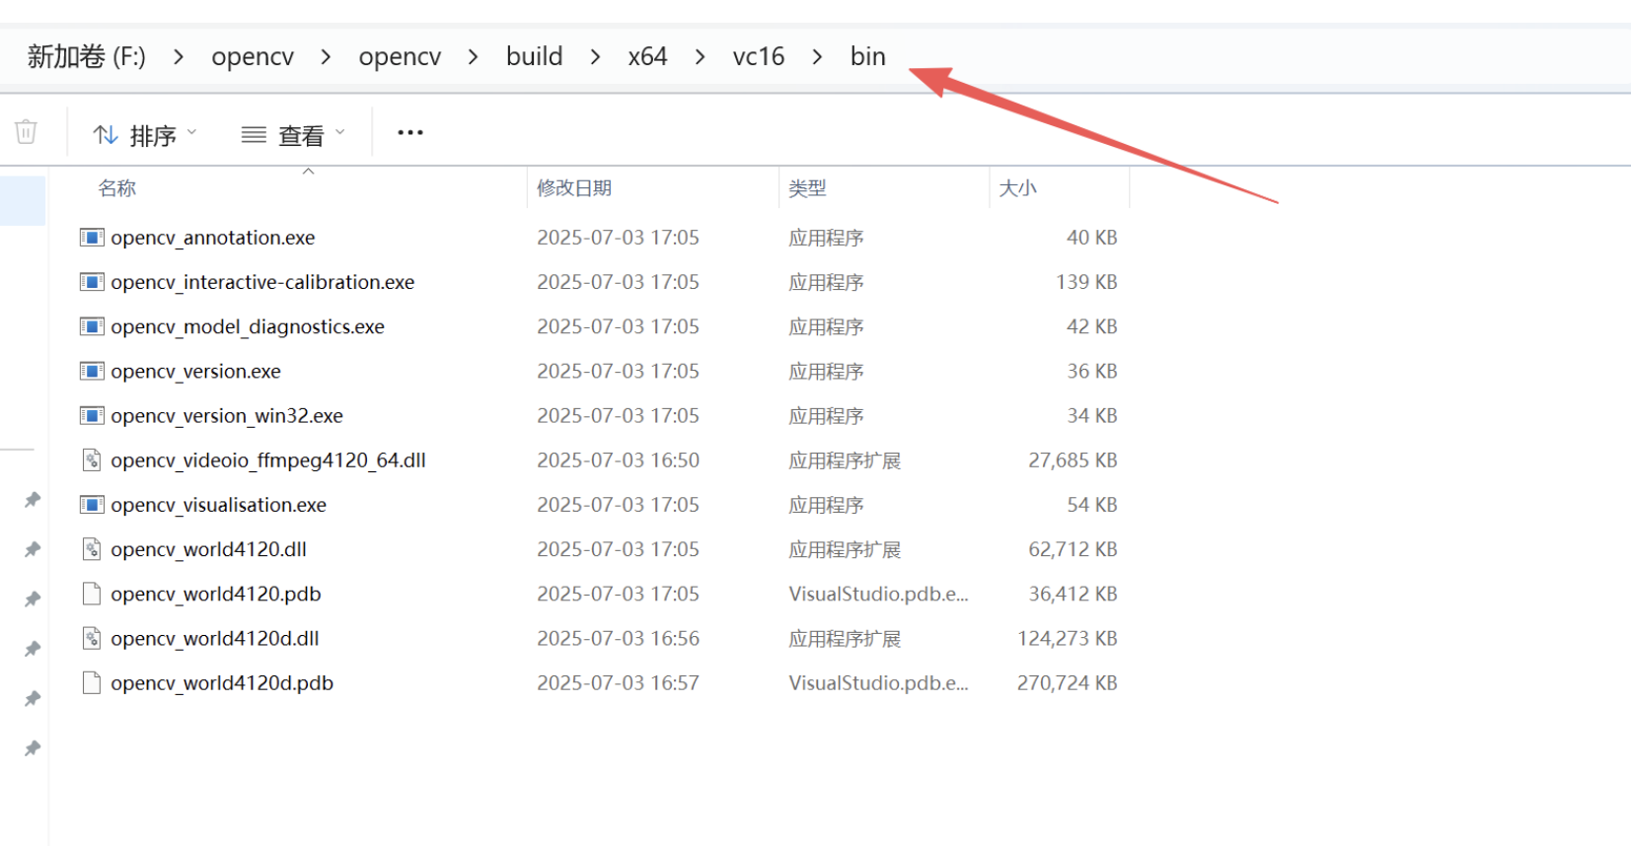The height and width of the screenshot is (846, 1631).
Task: Sort by the 类型 column header
Action: pos(807,188)
